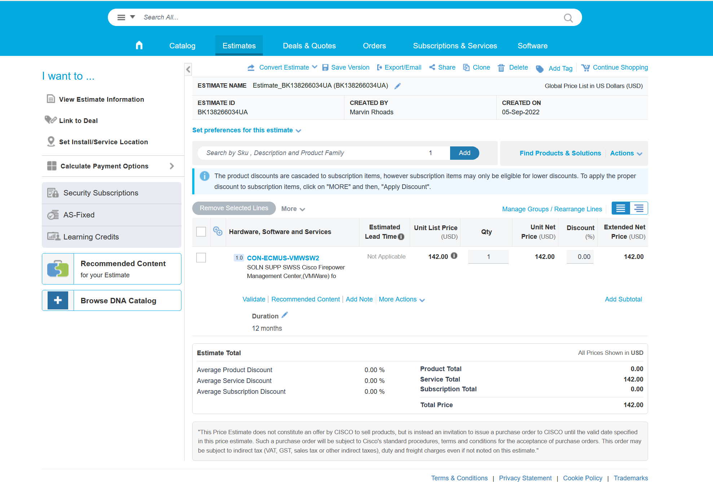Click the Delete trash icon
This screenshot has height=489, width=713.
[x=501, y=68]
